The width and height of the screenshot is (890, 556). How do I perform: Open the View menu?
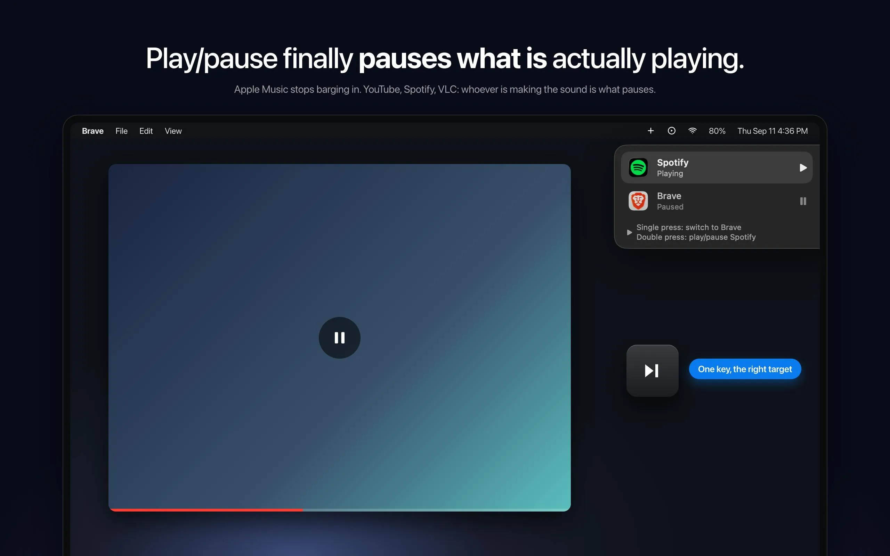point(173,131)
